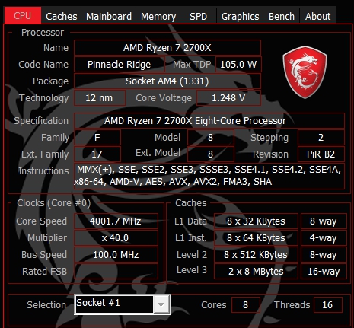Expand the Socket #1 selection dropdown arrow

161,304
